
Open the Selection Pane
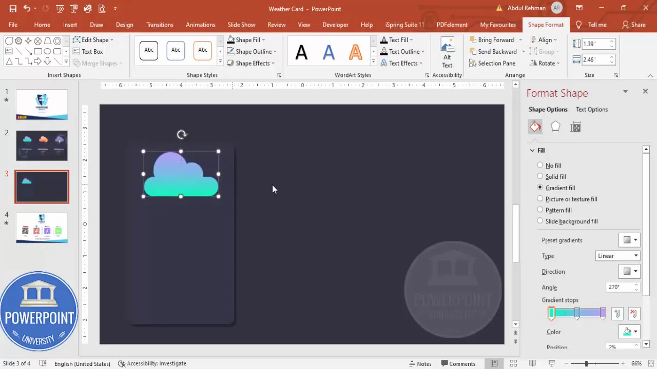click(x=492, y=63)
